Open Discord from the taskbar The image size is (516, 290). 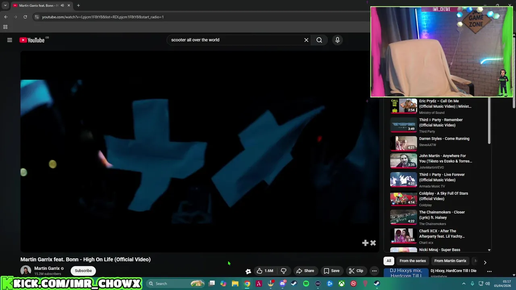(x=283, y=284)
